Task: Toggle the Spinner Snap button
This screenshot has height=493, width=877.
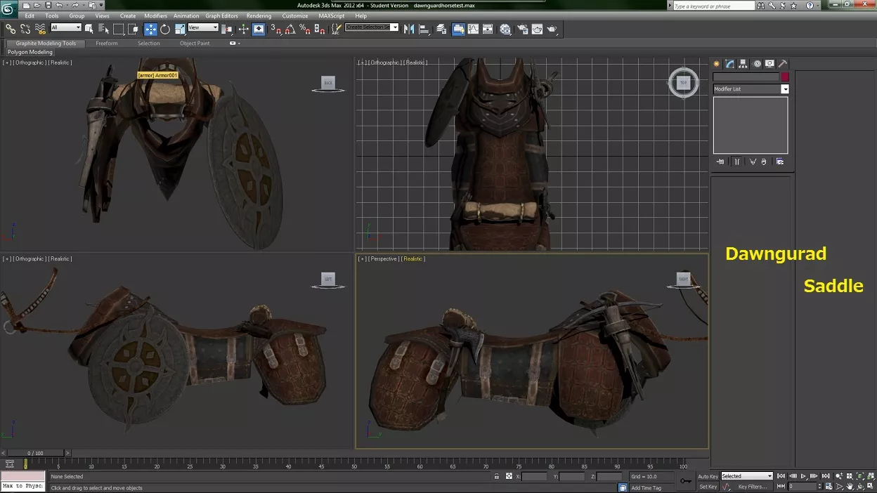Action: [319, 29]
